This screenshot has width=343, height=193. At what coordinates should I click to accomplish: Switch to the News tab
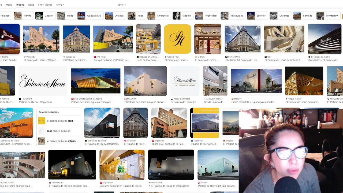31,5
